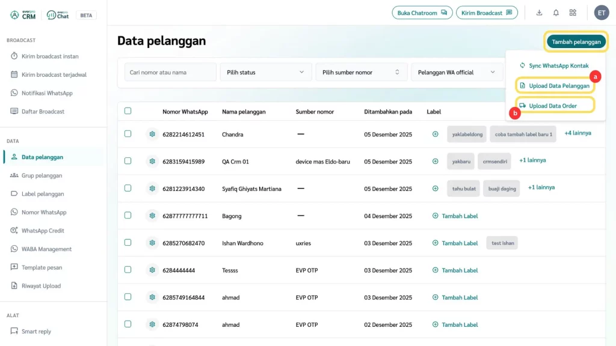
Task: Click the download icon in top bar
Action: 539,13
